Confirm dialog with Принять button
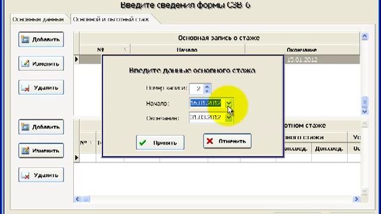 coord(160,143)
